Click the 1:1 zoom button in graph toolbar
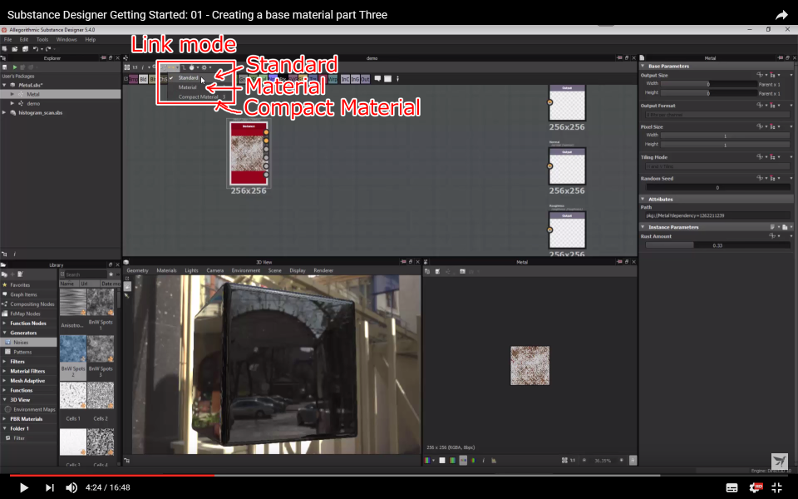Screen dimensions: 798x499 (135, 67)
